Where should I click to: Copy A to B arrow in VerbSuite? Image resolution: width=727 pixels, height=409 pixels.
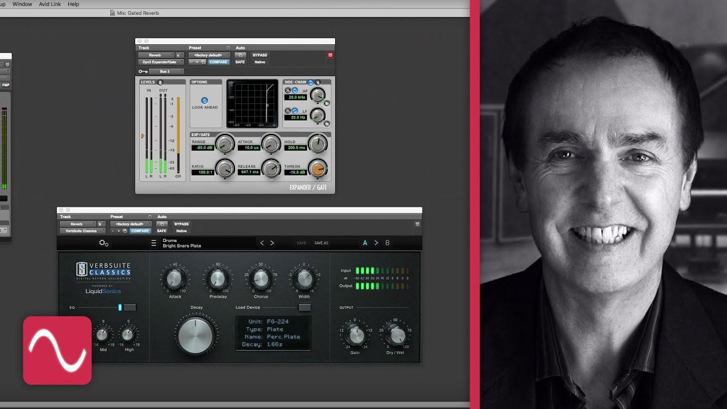(x=376, y=243)
